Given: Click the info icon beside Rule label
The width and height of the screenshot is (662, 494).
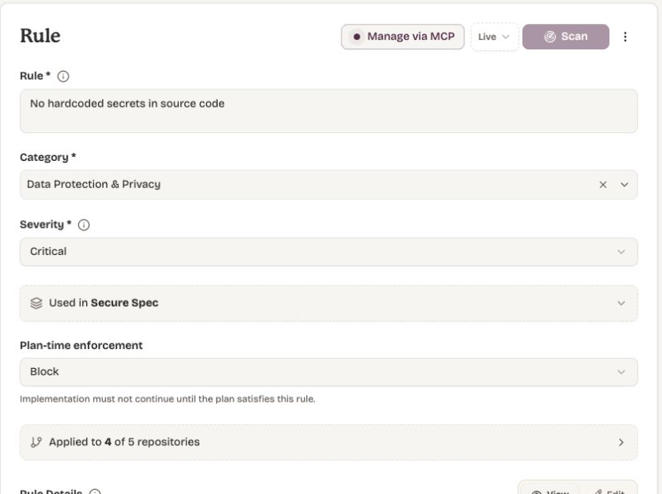Looking at the screenshot, I should click(63, 76).
